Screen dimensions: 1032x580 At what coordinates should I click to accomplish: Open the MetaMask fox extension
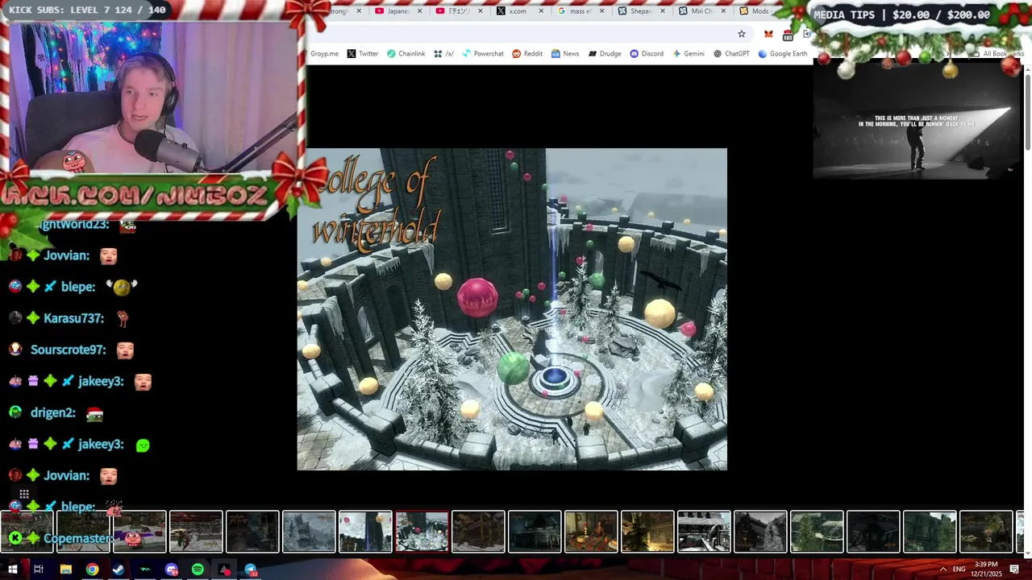768,34
